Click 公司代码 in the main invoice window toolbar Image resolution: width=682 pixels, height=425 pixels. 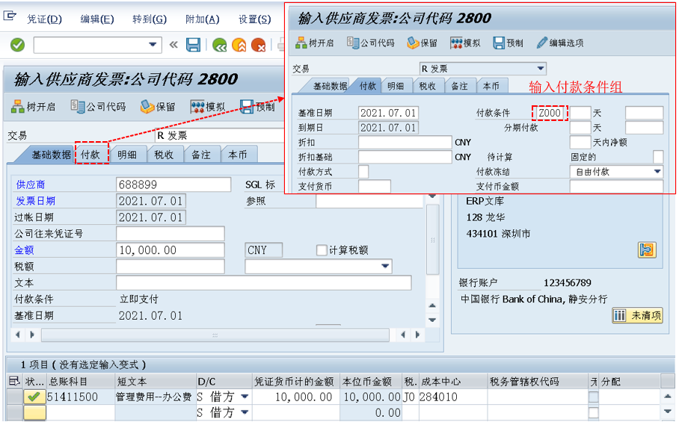98,107
